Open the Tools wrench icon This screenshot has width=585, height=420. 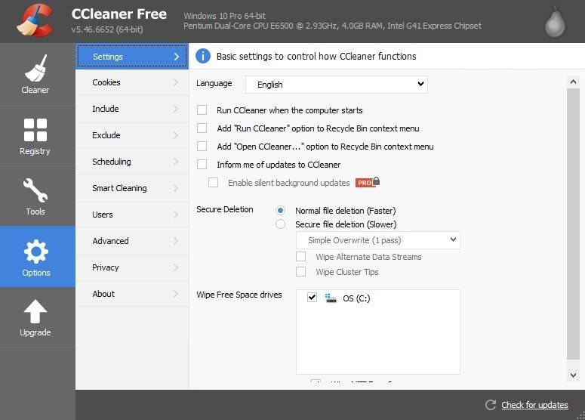pyautogui.click(x=35, y=190)
